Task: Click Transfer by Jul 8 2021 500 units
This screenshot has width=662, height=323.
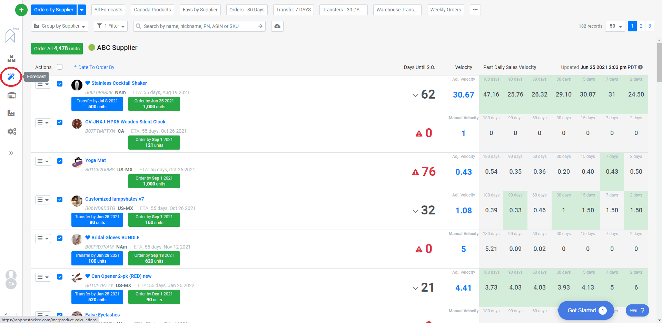Action: (97, 104)
